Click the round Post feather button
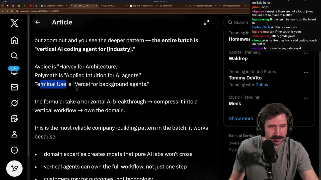This screenshot has width=321, height=180. (14, 168)
